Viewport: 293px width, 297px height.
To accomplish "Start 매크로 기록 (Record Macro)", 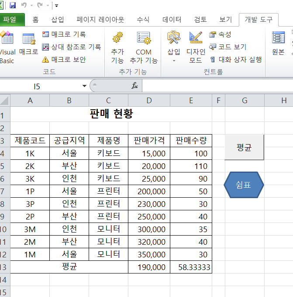I will click(x=64, y=34).
